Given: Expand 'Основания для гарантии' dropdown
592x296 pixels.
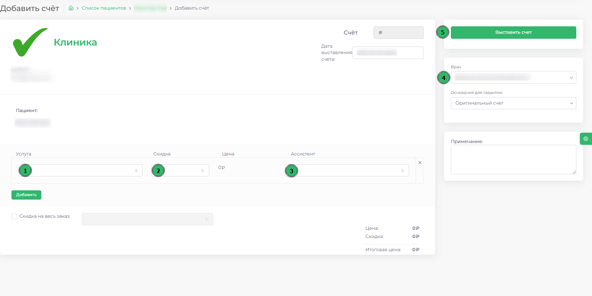Looking at the screenshot, I should 513,103.
